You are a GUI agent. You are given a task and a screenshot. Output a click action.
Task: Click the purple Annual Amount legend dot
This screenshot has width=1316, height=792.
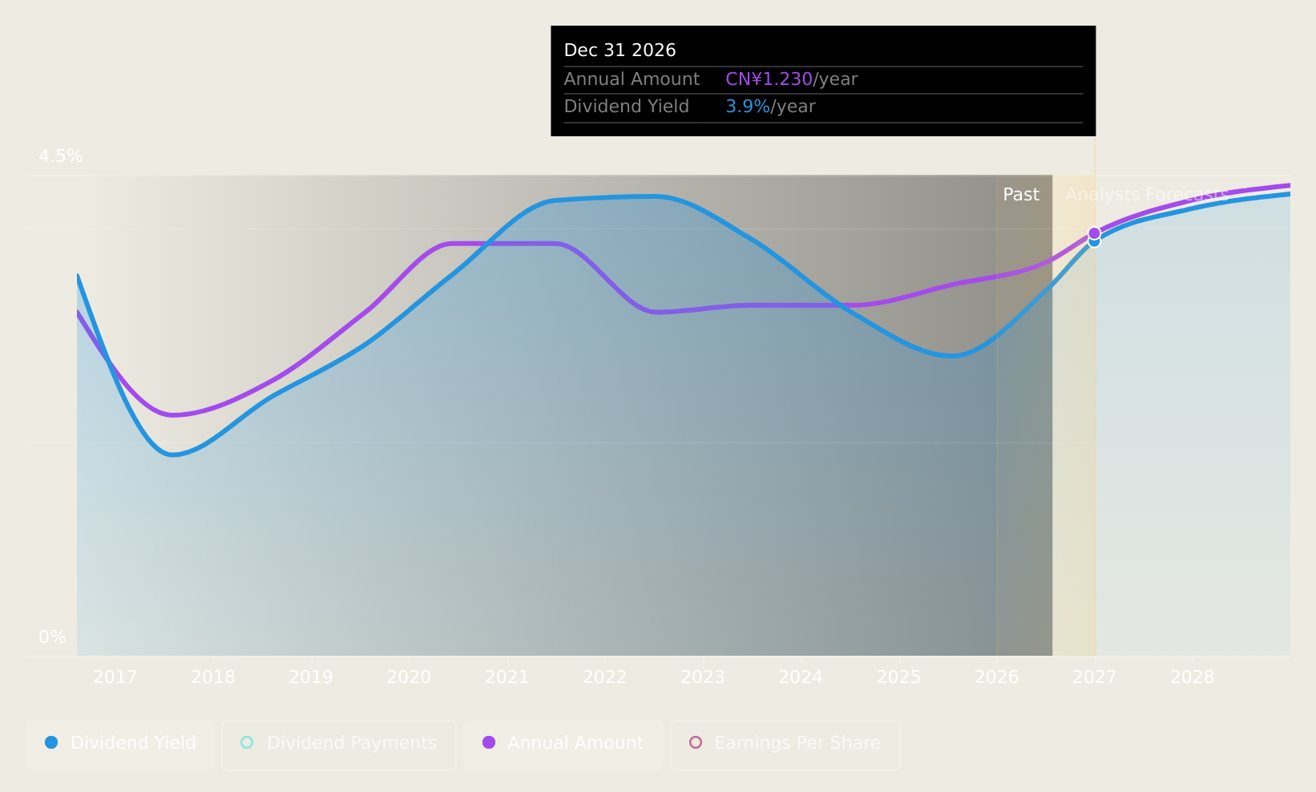489,742
